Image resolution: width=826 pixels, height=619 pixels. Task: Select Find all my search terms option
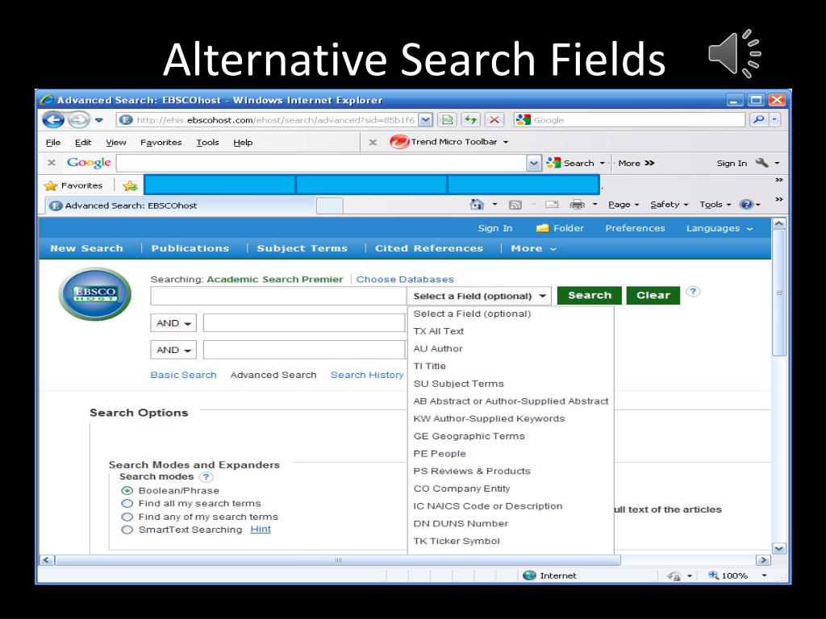[x=127, y=504]
